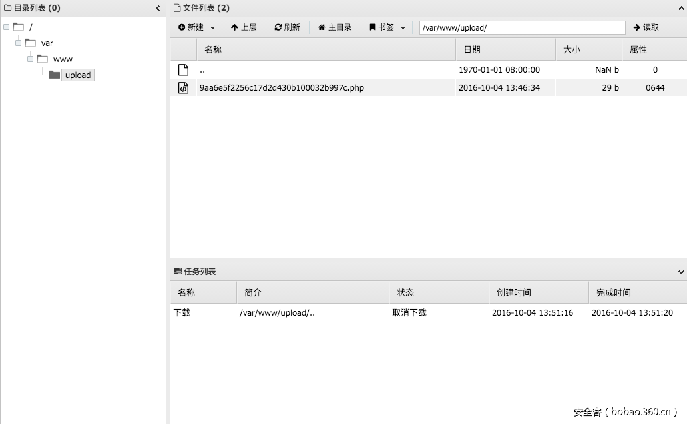Sort files by the 名称 column header
The image size is (687, 424).
[212, 49]
